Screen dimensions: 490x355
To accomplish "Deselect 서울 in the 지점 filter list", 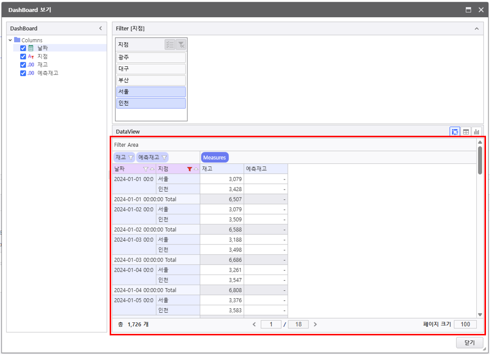I will point(150,92).
